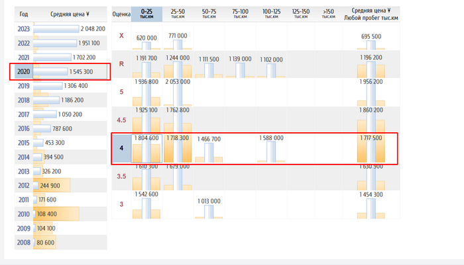The width and height of the screenshot is (464, 265).
Task: Open the 25-50 тыс.км mileage column
Action: (x=178, y=14)
